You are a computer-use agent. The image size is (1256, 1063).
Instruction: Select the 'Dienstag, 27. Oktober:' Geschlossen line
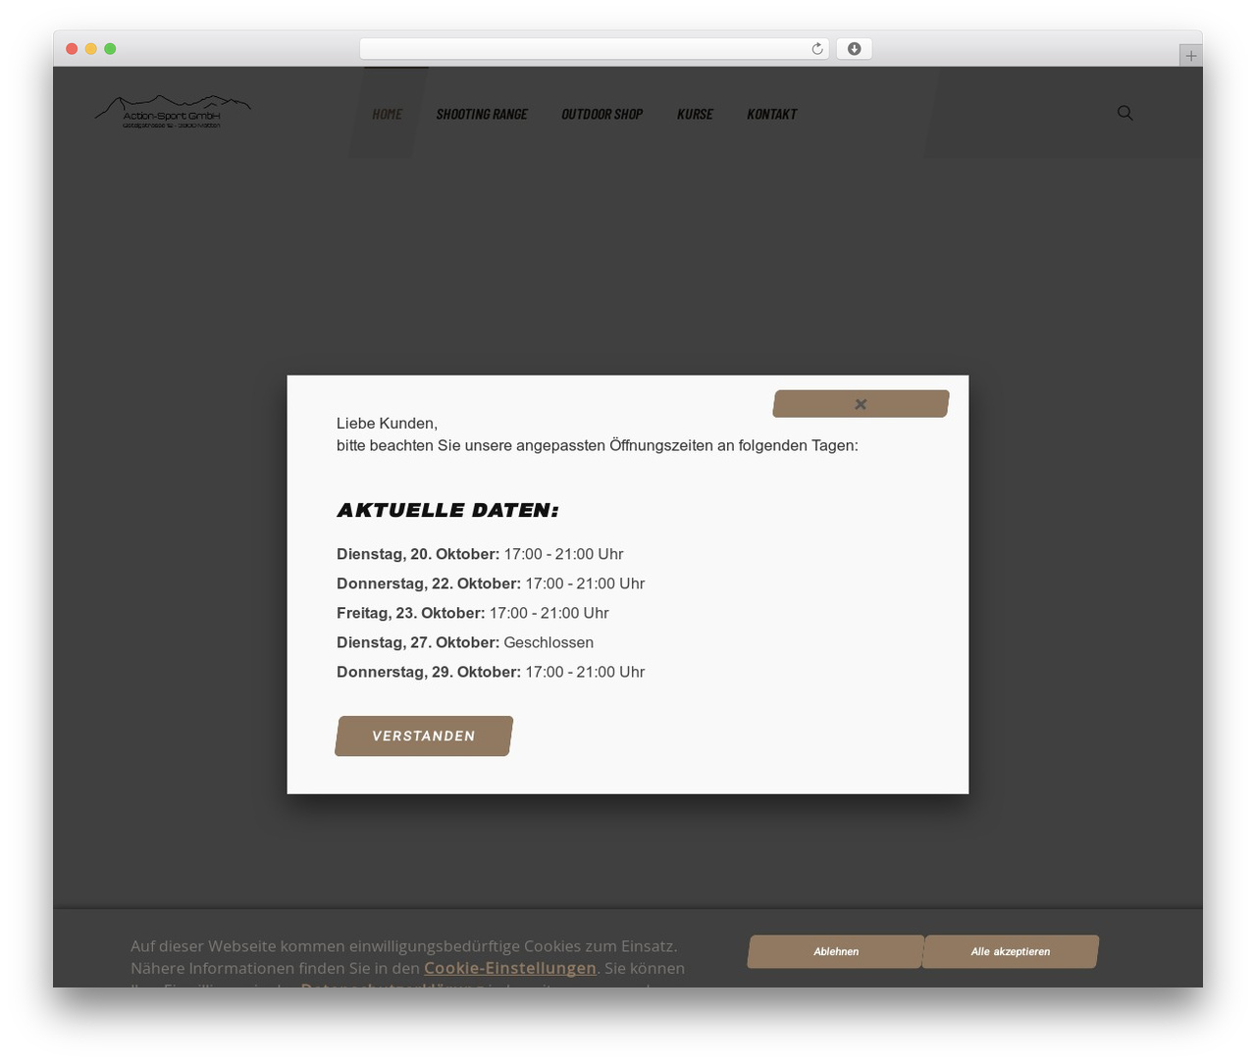click(465, 642)
